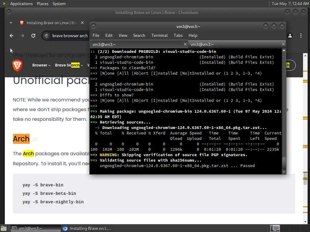Open the Places menu in top panel

tap(42, 4)
